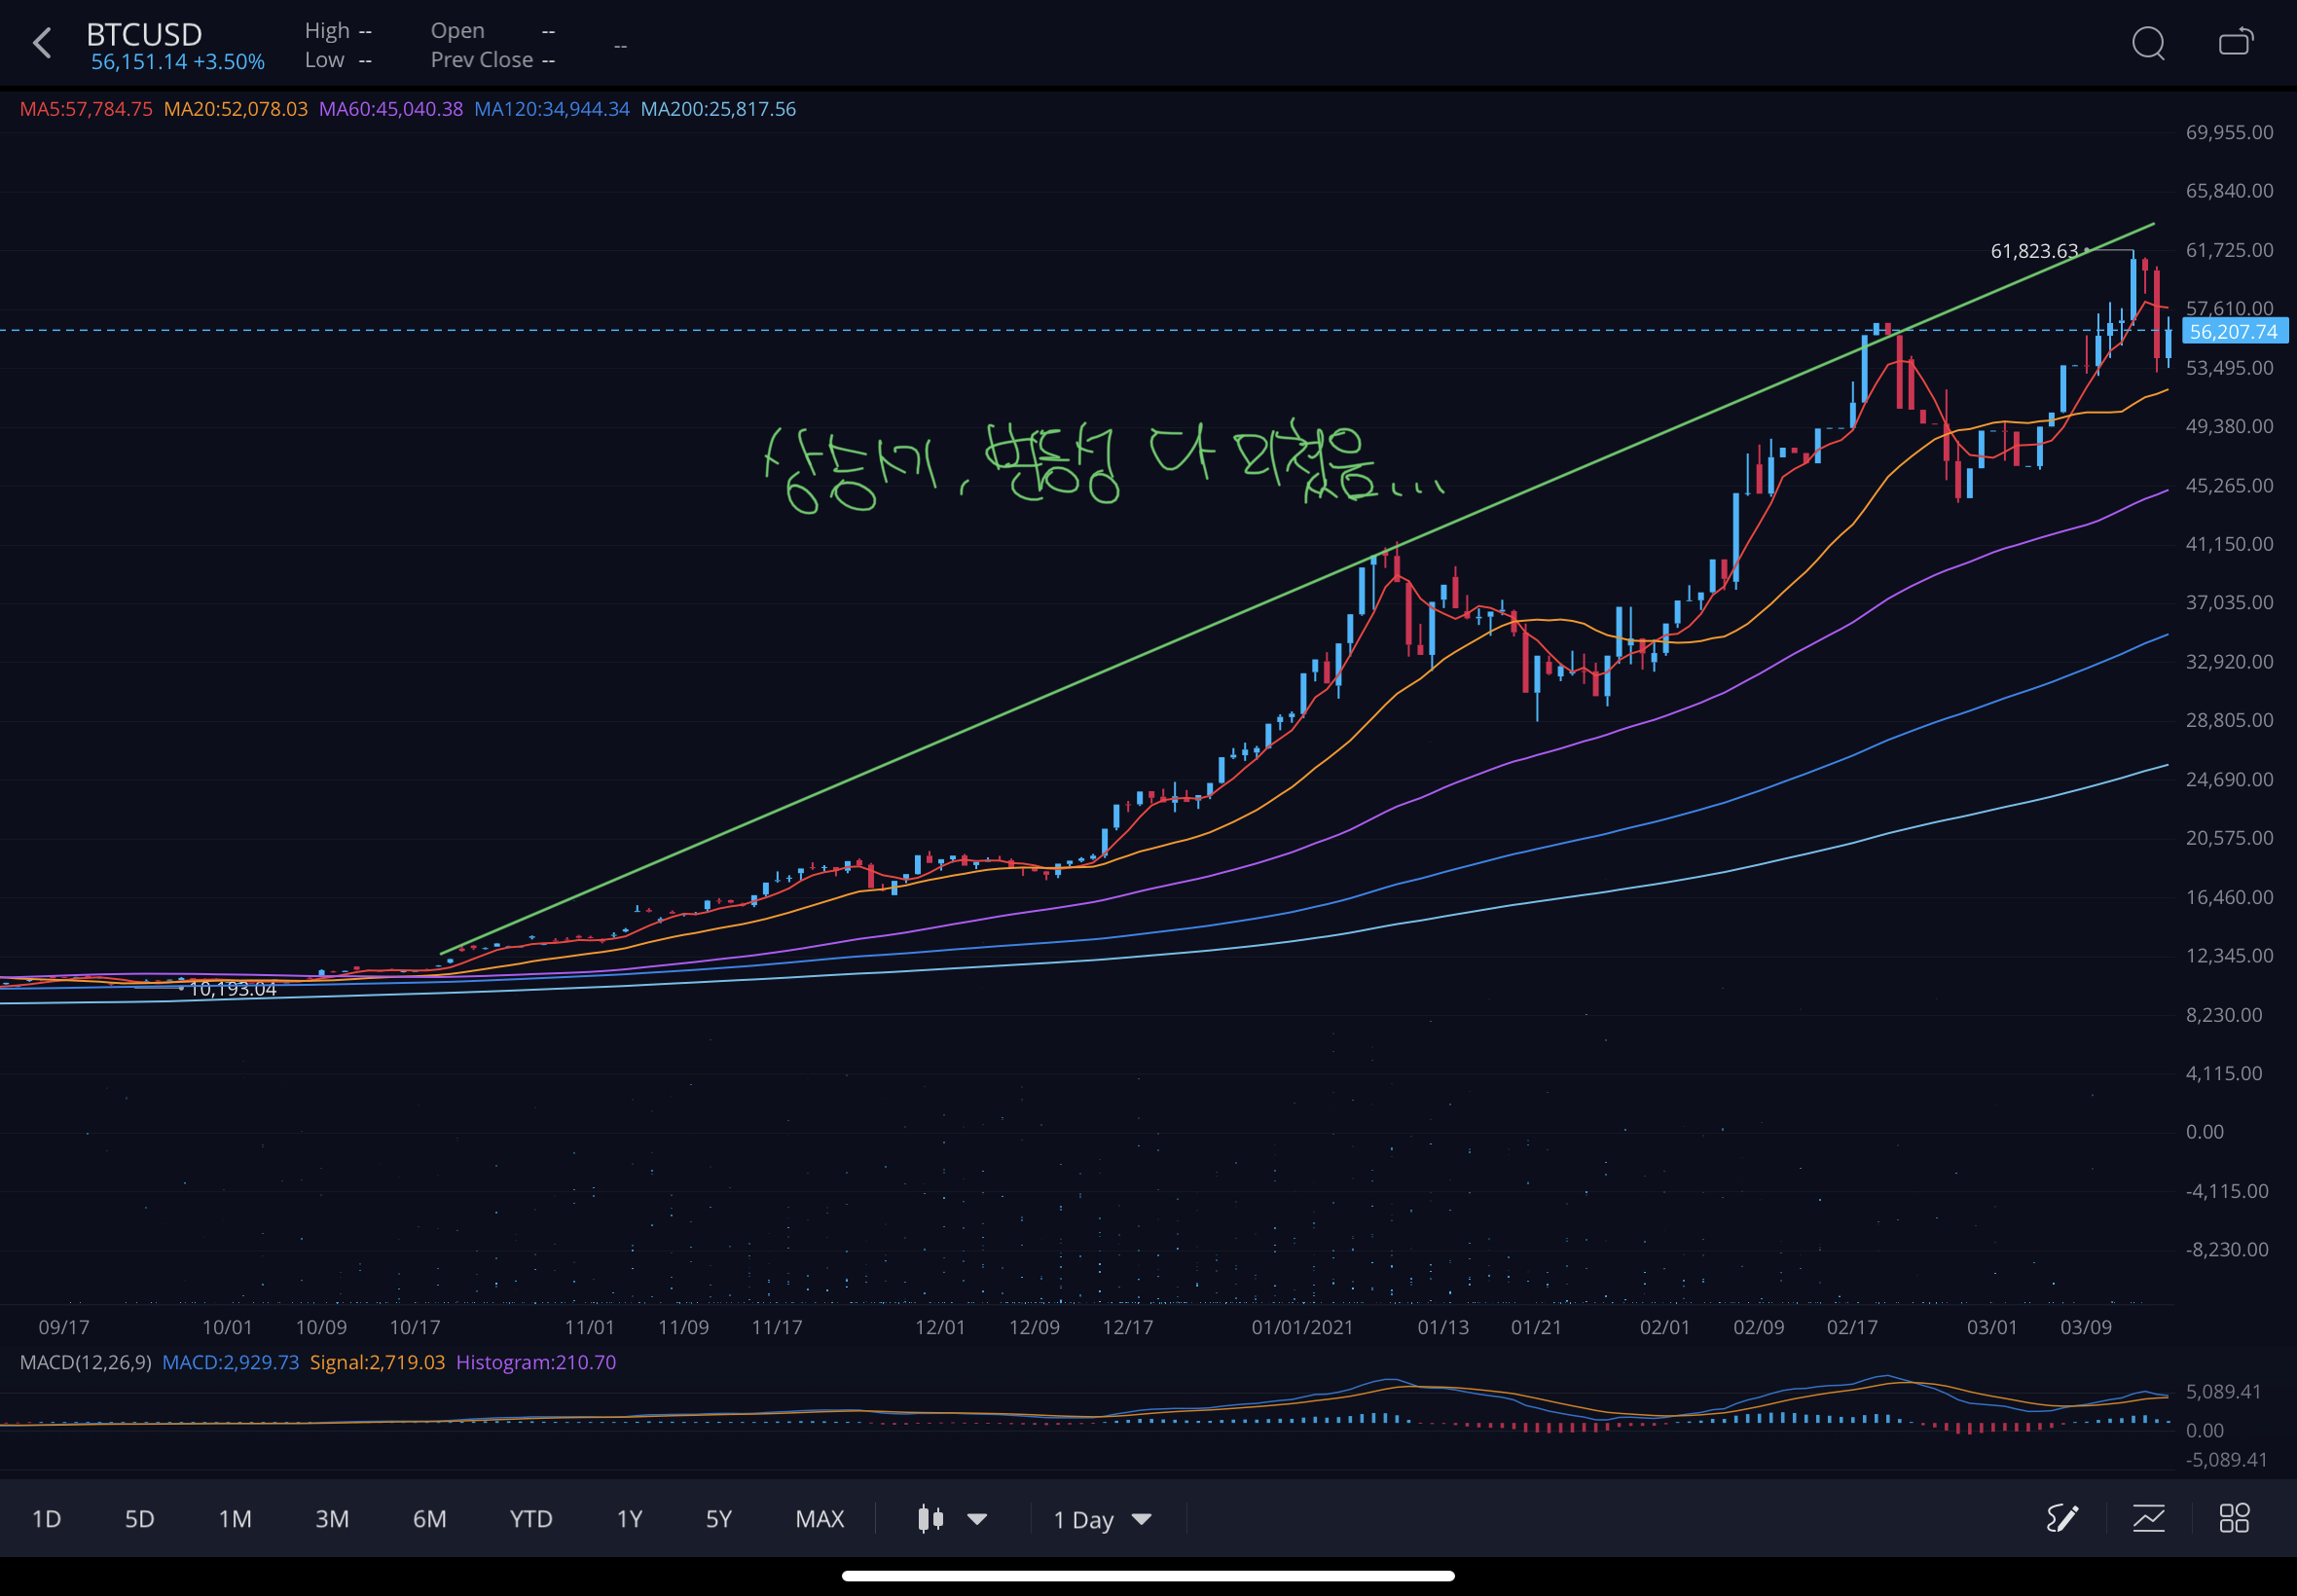Switch to the 3M range
Image resolution: width=2297 pixels, height=1596 pixels.
(x=332, y=1519)
